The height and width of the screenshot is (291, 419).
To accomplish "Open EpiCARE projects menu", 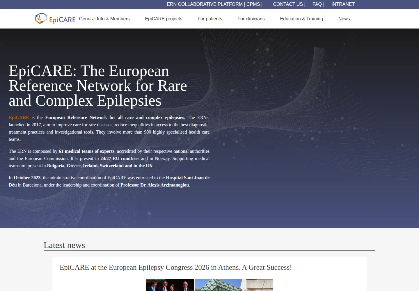I will click(x=164, y=19).
